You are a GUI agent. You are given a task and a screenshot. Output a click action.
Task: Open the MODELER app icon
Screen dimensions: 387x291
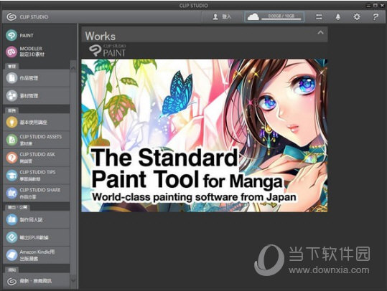[x=11, y=52]
